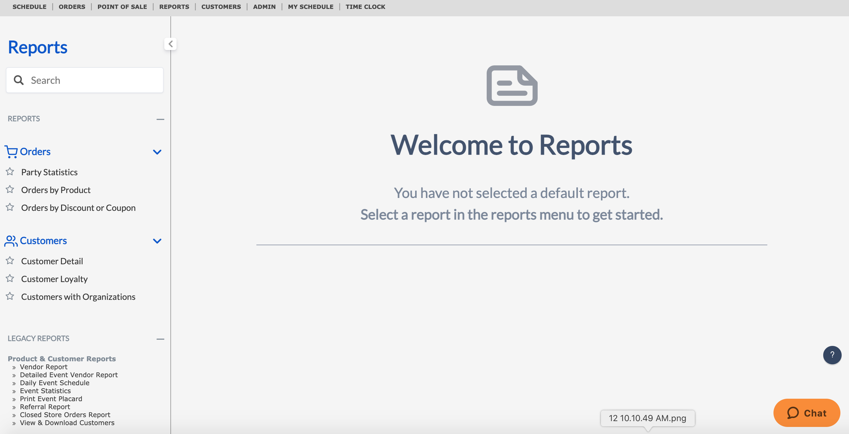849x434 pixels.
Task: Click the Orders cart icon in sidebar
Action: point(10,151)
